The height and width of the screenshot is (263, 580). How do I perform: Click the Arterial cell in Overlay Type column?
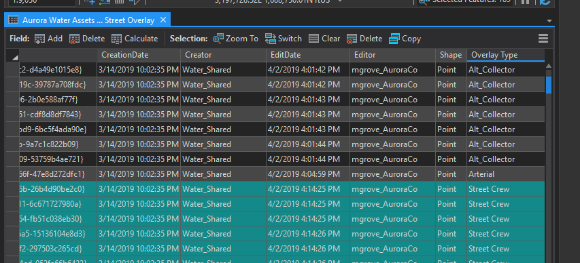coord(506,174)
